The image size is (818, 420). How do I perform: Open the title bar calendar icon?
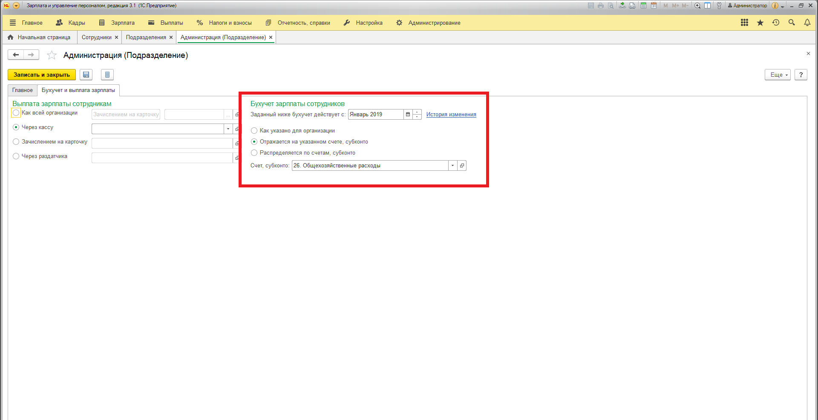tap(654, 6)
